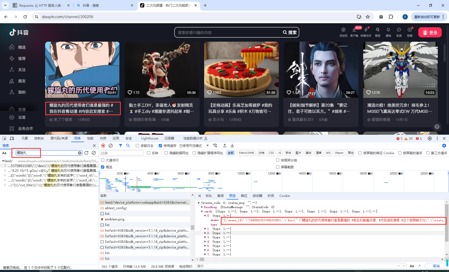Toggle 隐藏数据网址 checkbox
Screen dimensions: 449x272
pyautogui.click(x=166, y=153)
